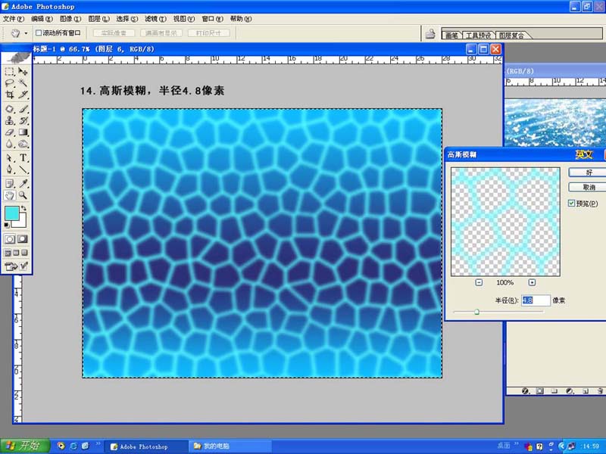Select the Gradient tool
The image size is (606, 454).
point(23,132)
